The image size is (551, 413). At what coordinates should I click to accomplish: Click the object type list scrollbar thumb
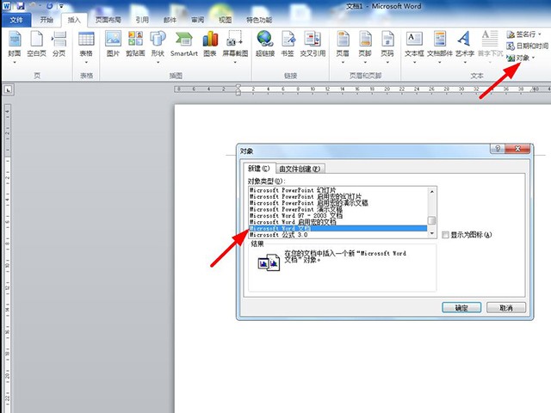(x=431, y=220)
